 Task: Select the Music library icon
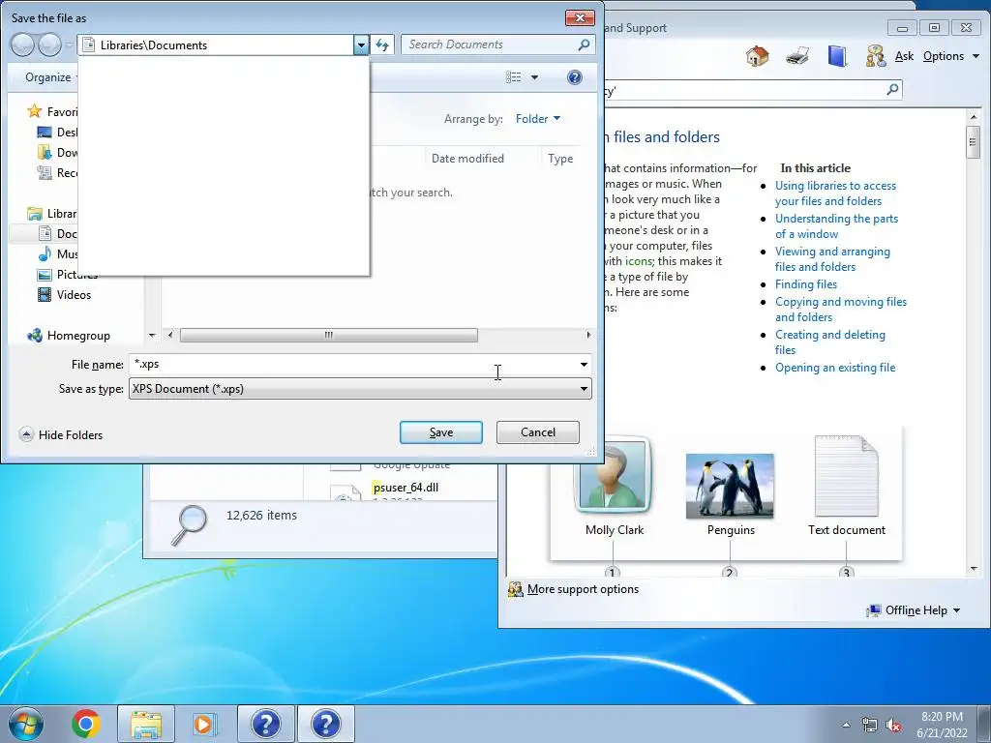click(45, 254)
